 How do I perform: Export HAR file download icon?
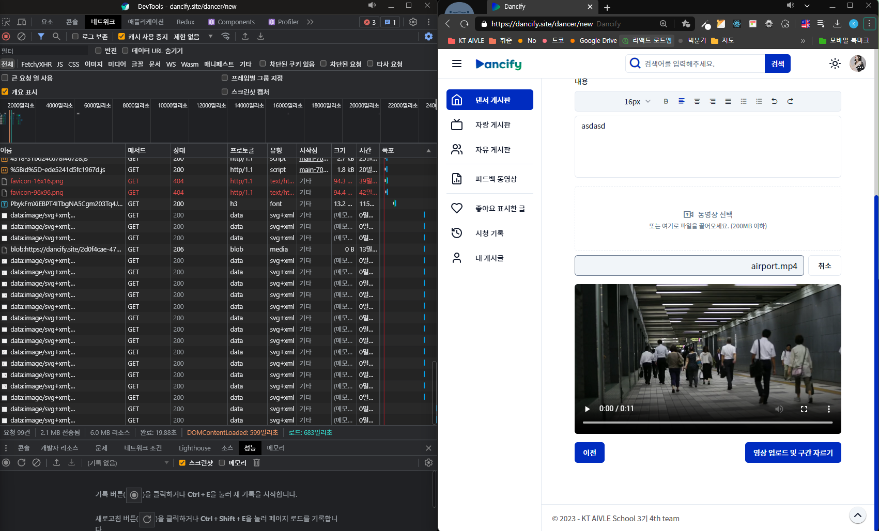coord(260,36)
